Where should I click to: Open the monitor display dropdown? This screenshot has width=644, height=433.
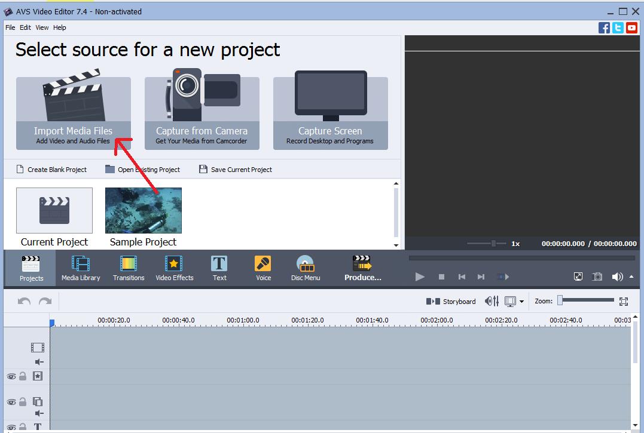point(520,301)
